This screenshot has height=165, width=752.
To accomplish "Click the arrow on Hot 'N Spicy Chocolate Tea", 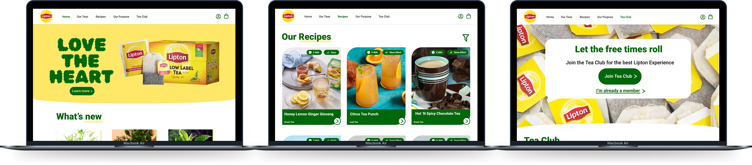I will tap(467, 121).
